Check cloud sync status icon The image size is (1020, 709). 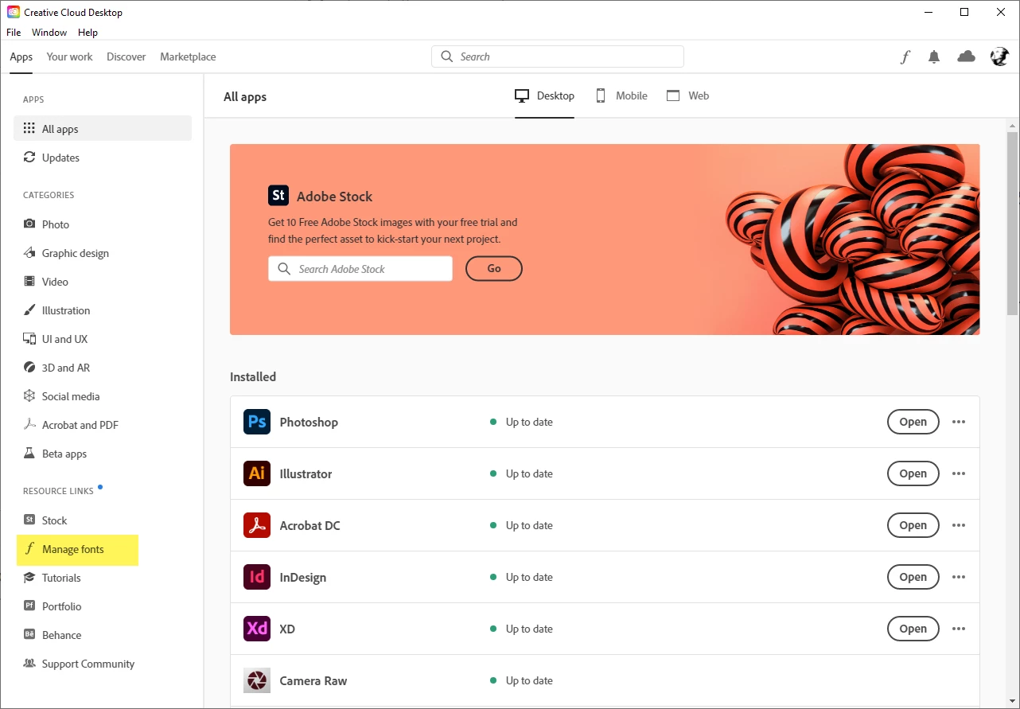pos(966,56)
